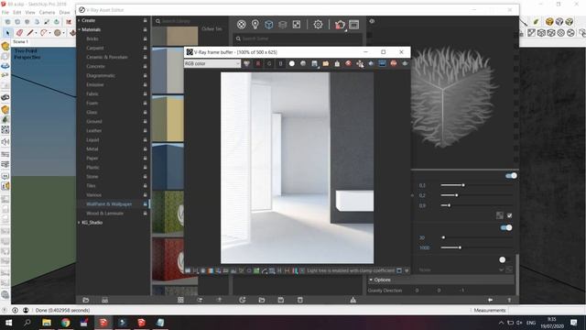Open the Draw menu in SketchUp

65,12
